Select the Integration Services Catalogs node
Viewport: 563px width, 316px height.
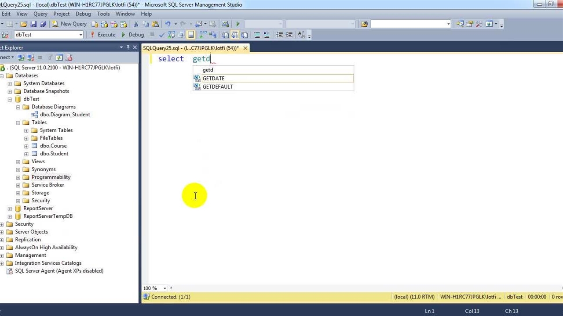[48, 263]
